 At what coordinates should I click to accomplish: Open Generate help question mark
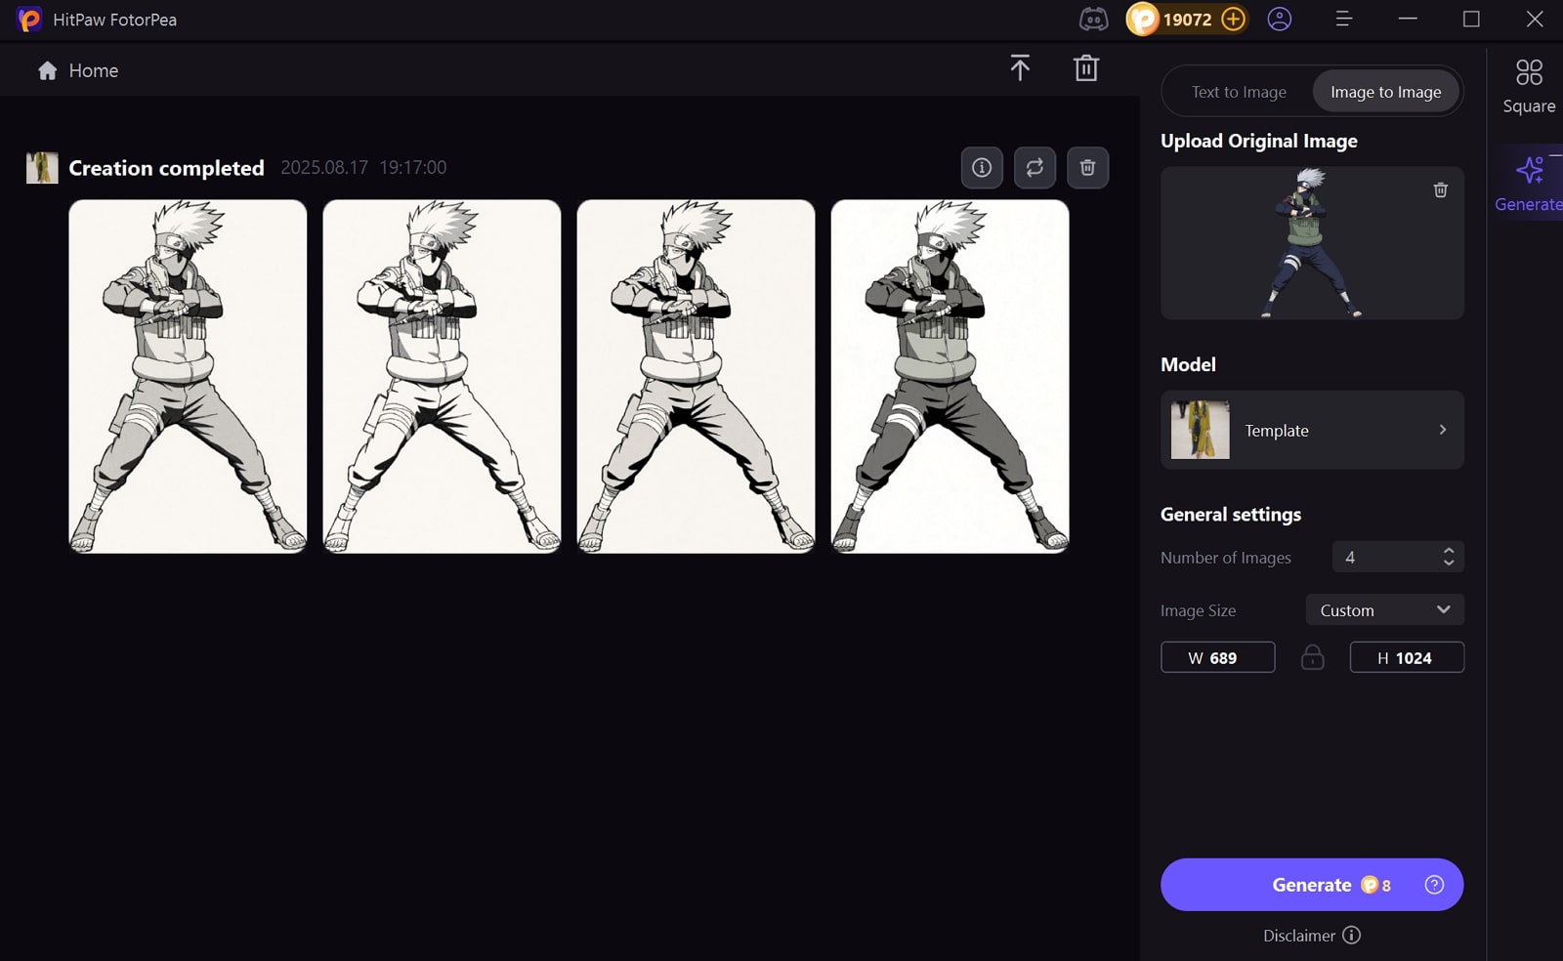1434,885
